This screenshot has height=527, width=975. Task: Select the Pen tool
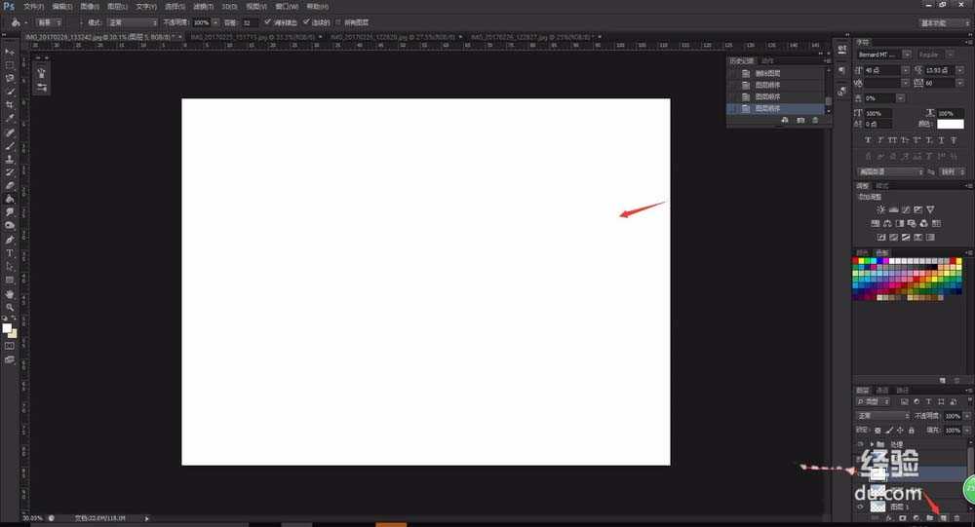[10, 239]
